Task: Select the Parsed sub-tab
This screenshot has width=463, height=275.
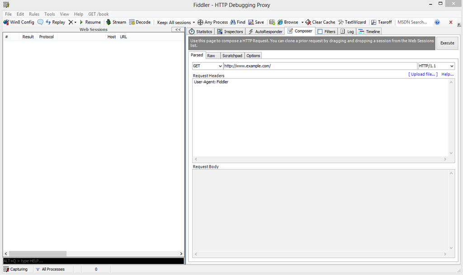Action: click(197, 55)
